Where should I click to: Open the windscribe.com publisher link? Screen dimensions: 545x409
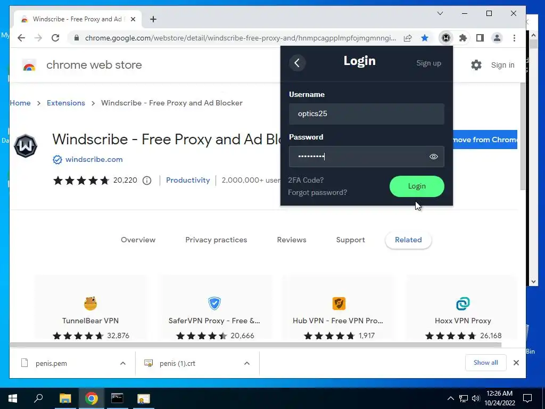[x=94, y=160]
